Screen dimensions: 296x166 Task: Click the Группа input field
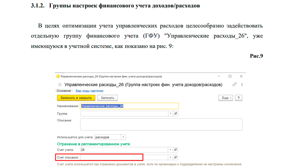[124, 113]
